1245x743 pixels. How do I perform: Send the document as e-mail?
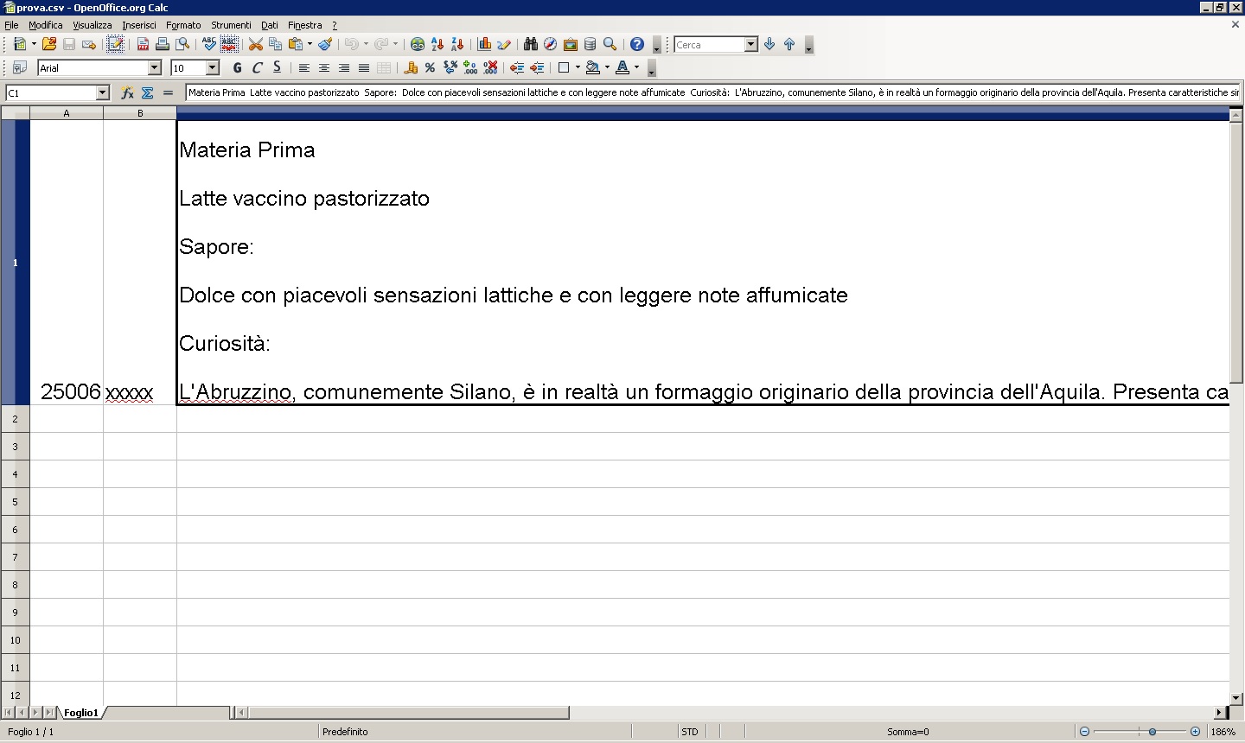(88, 44)
